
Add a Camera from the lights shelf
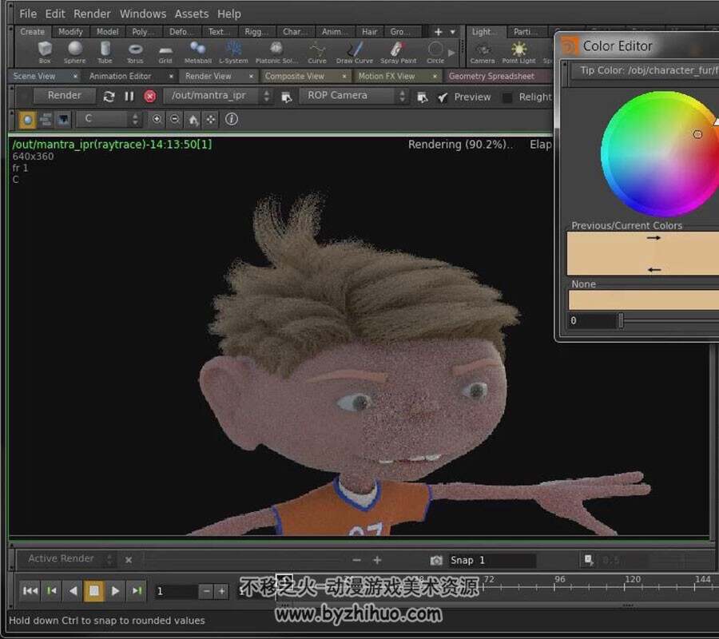pos(483,52)
